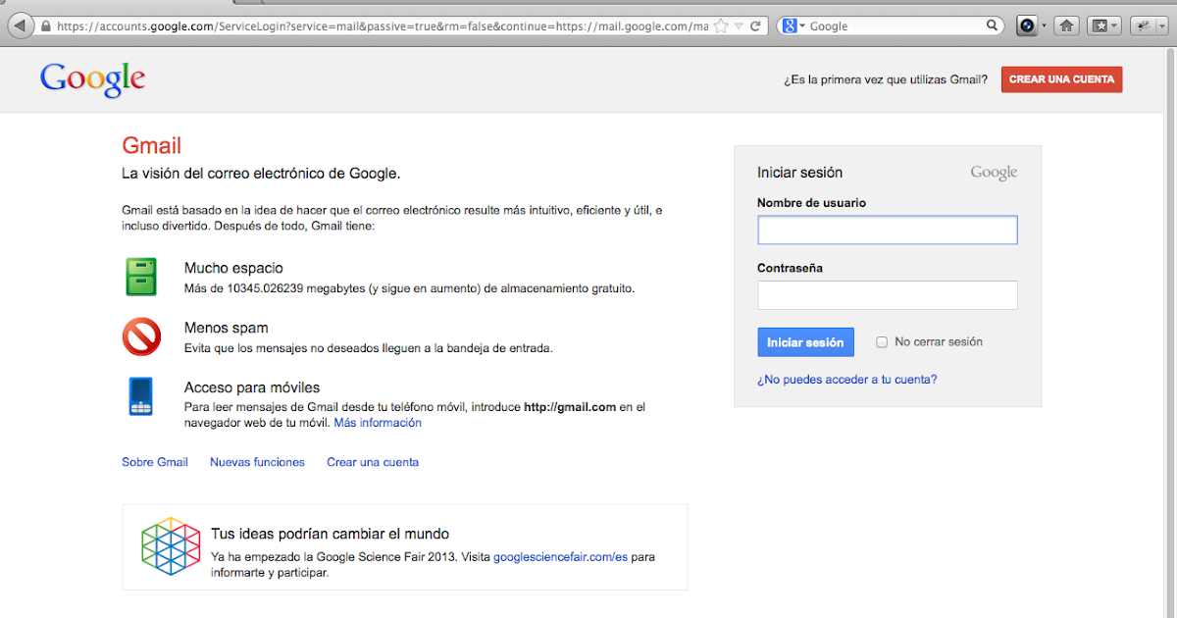Open the Más información link

pos(378,423)
